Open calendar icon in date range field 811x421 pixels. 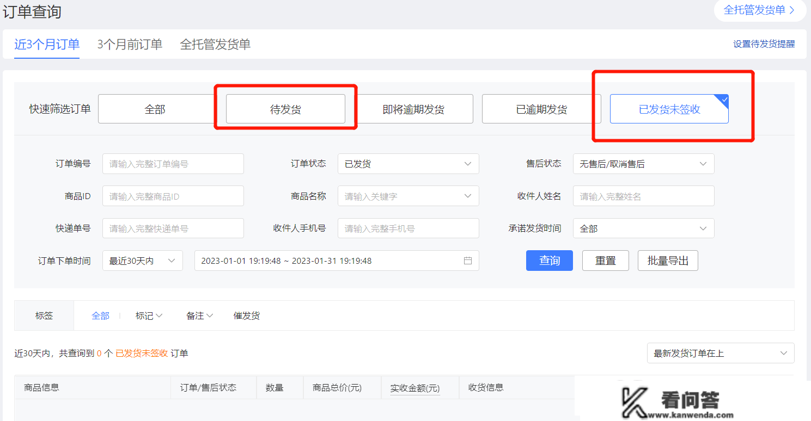pos(467,261)
